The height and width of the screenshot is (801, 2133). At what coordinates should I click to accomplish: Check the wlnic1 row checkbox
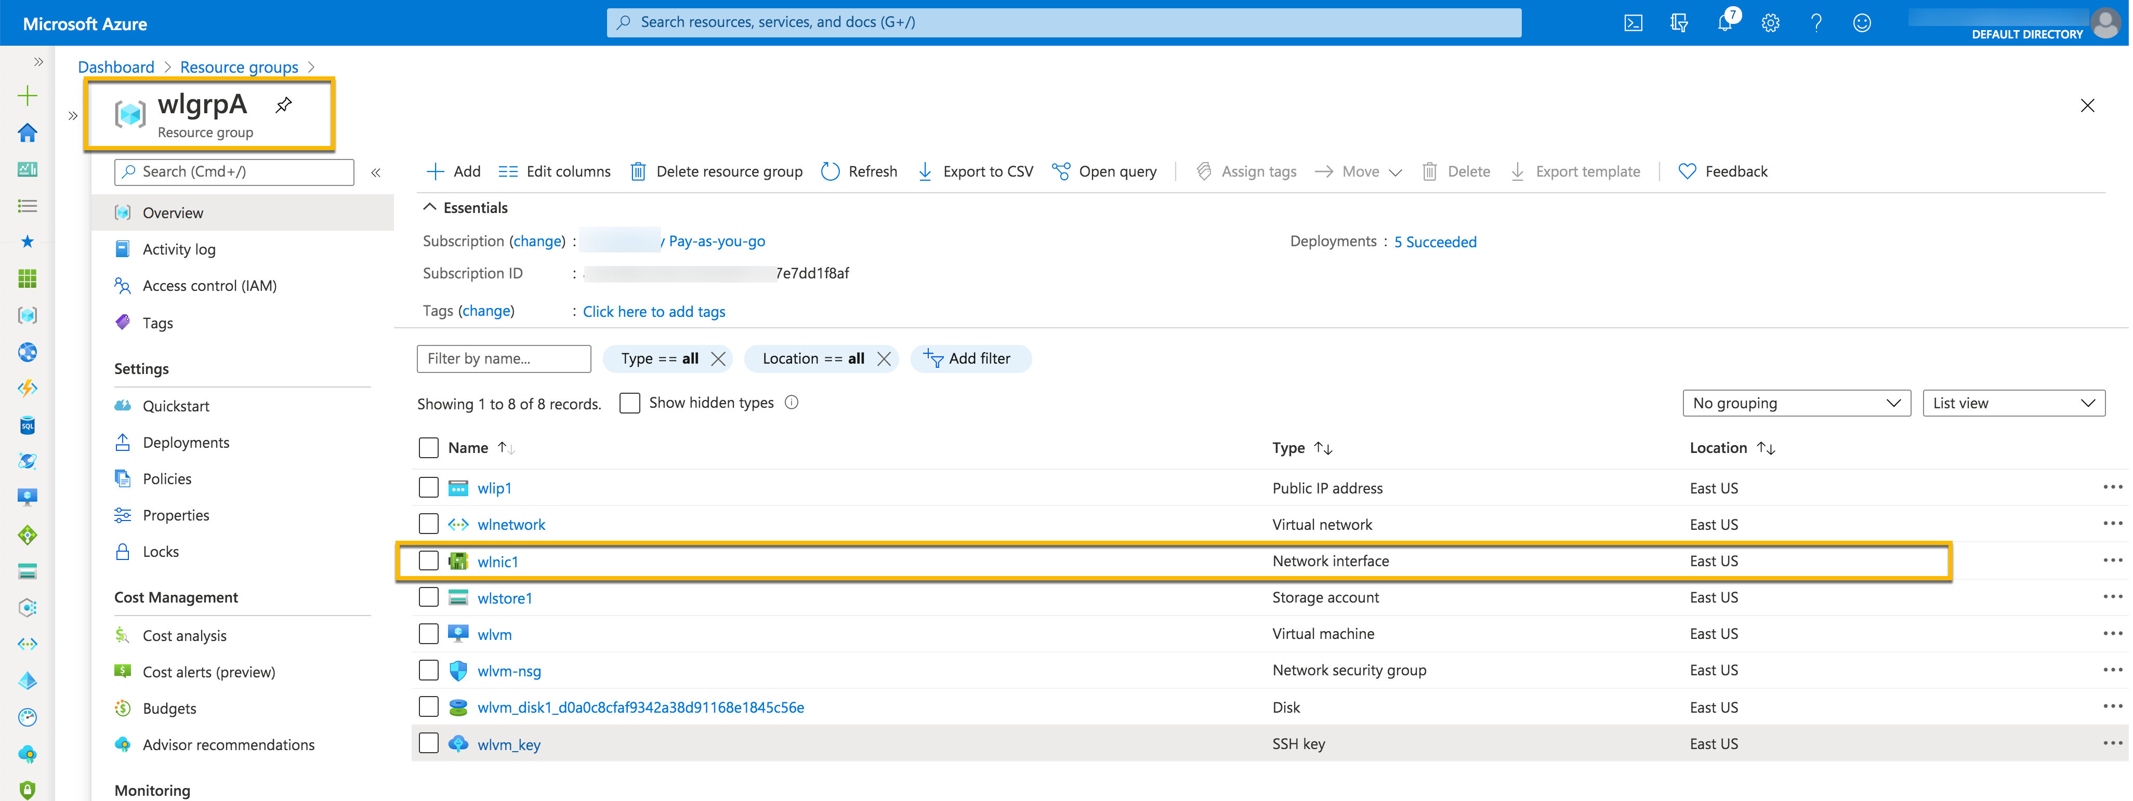point(428,561)
